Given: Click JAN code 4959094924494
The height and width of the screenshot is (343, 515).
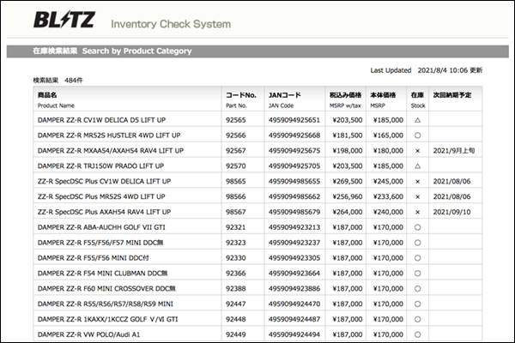Looking at the screenshot, I should (294, 334).
